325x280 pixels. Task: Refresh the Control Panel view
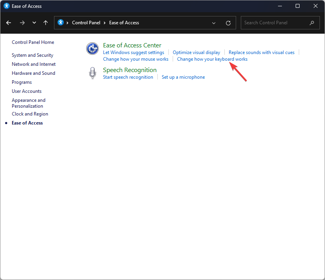coord(228,23)
